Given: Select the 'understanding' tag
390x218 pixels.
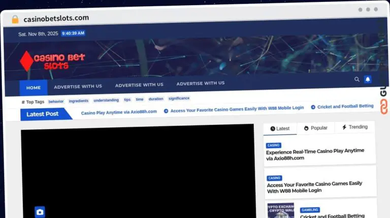Looking at the screenshot, I should [x=106, y=100].
